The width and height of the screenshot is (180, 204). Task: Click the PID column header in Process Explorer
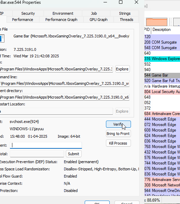(x=147, y=30)
